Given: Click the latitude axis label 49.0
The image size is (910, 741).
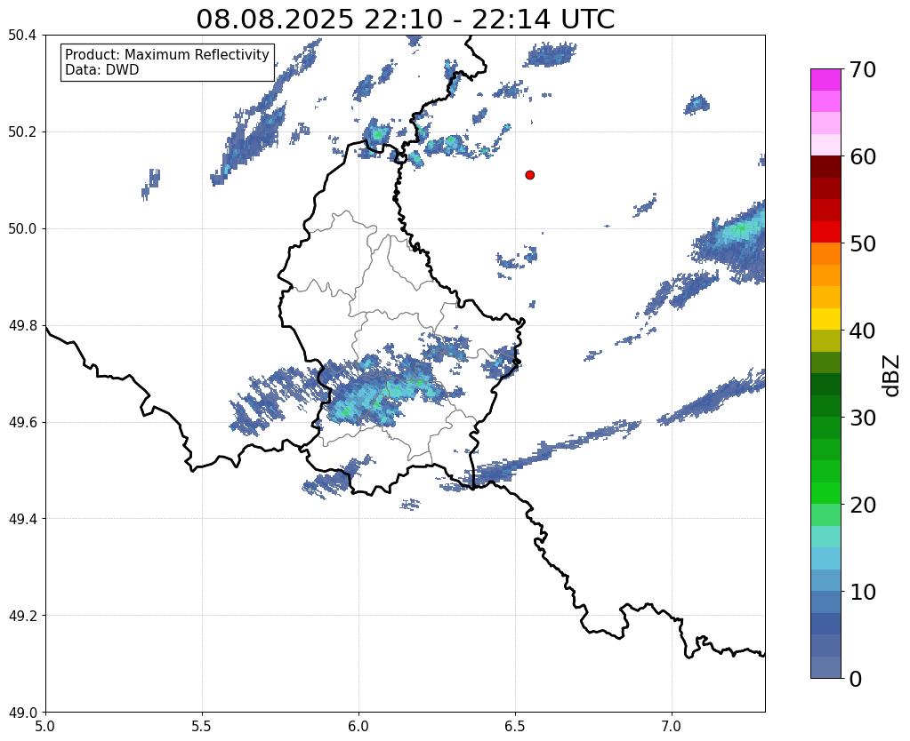Looking at the screenshot, I should pyautogui.click(x=22, y=713).
